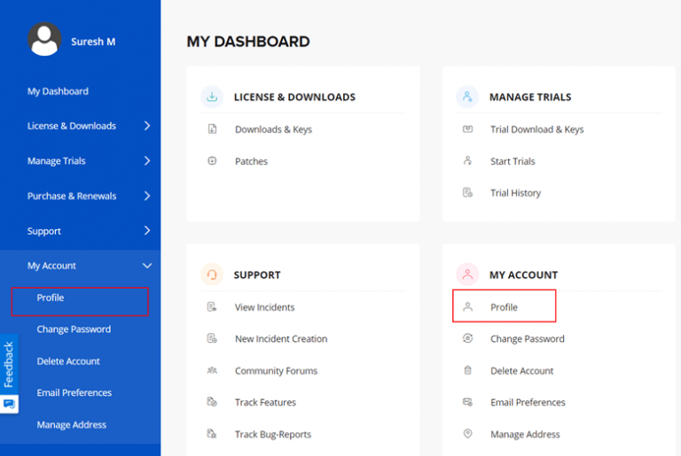The width and height of the screenshot is (681, 456).
Task: Select Email Preferences in the sidebar
Action: pyautogui.click(x=74, y=392)
